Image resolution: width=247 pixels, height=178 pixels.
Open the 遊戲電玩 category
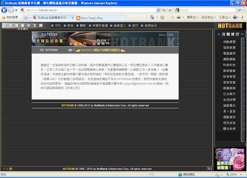pos(229,105)
